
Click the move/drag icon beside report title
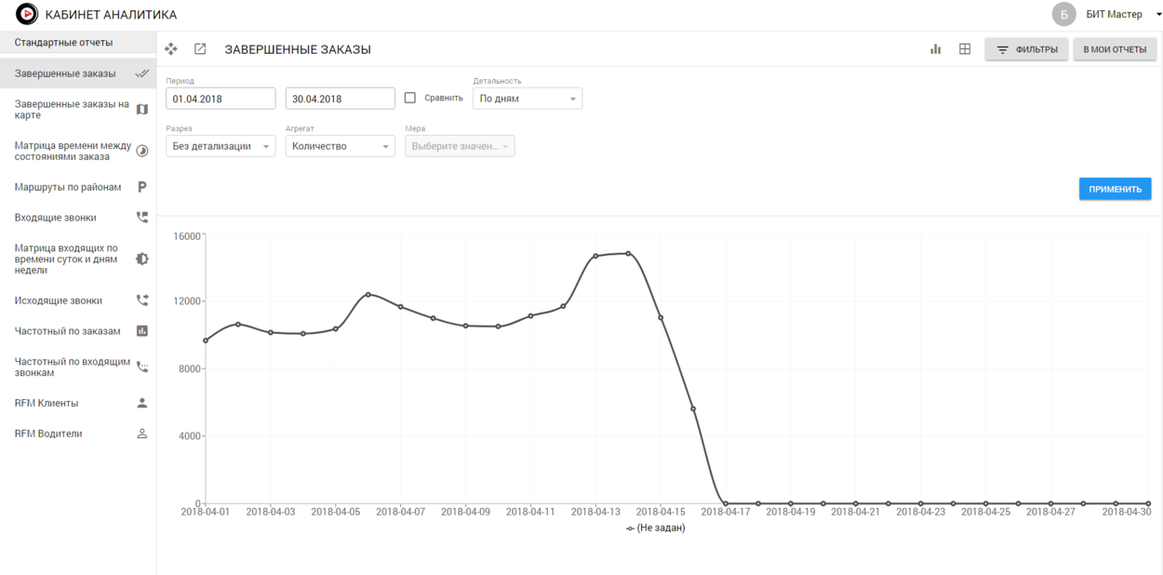pyautogui.click(x=171, y=49)
